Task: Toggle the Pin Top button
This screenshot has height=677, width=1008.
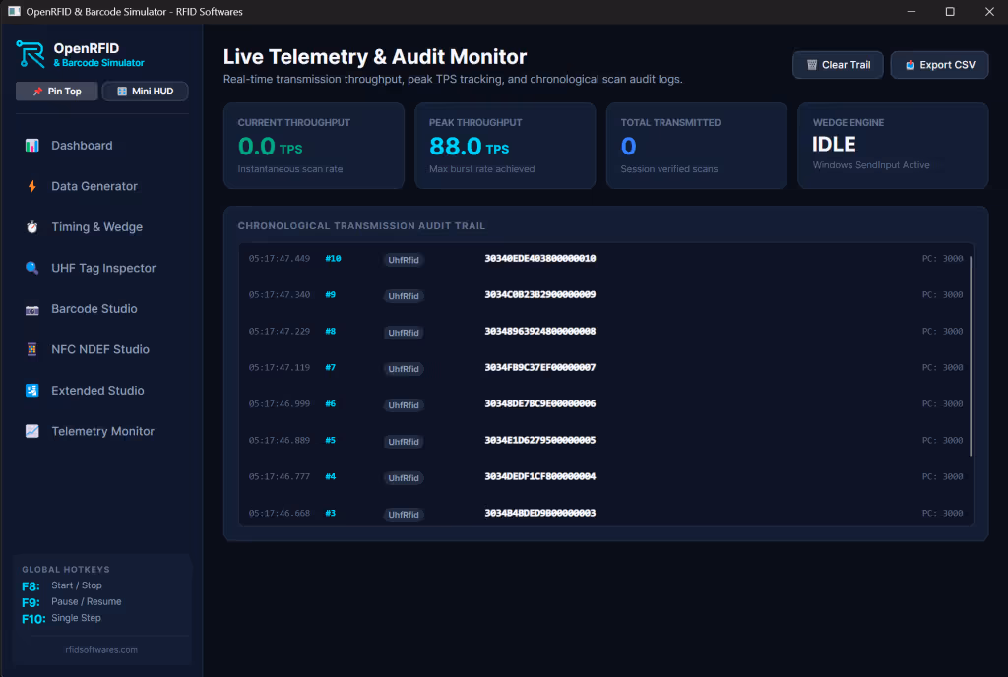Action: pyautogui.click(x=56, y=92)
